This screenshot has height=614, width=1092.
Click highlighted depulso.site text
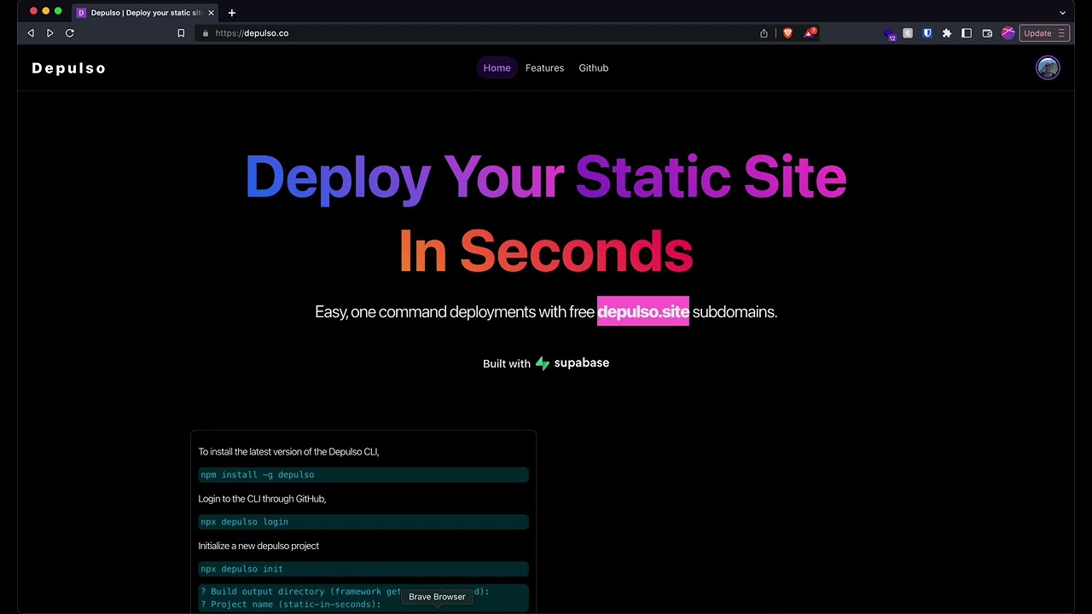[x=643, y=312]
